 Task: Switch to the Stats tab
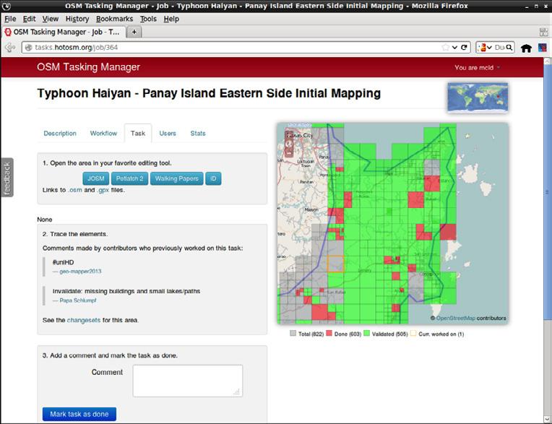pyautogui.click(x=198, y=134)
